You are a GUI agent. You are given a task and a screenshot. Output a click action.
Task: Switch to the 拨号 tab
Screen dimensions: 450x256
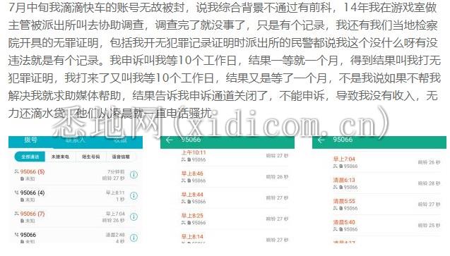pos(30,140)
